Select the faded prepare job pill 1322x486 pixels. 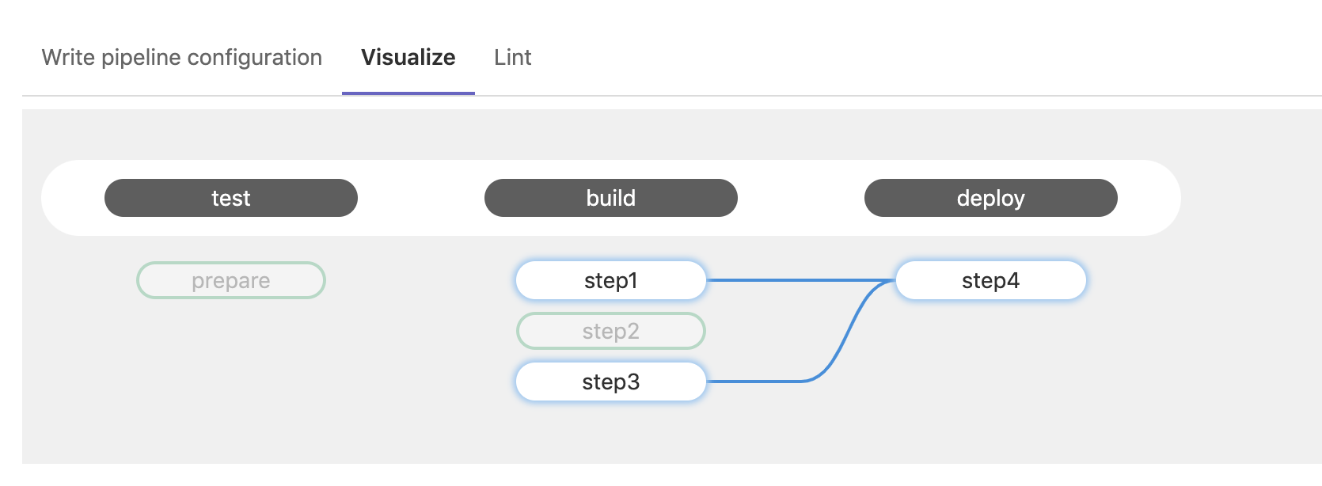pyautogui.click(x=231, y=280)
